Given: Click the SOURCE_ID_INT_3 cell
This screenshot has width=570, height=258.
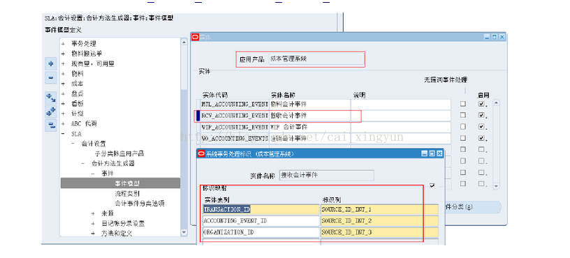Looking at the screenshot, I should pos(379,232).
